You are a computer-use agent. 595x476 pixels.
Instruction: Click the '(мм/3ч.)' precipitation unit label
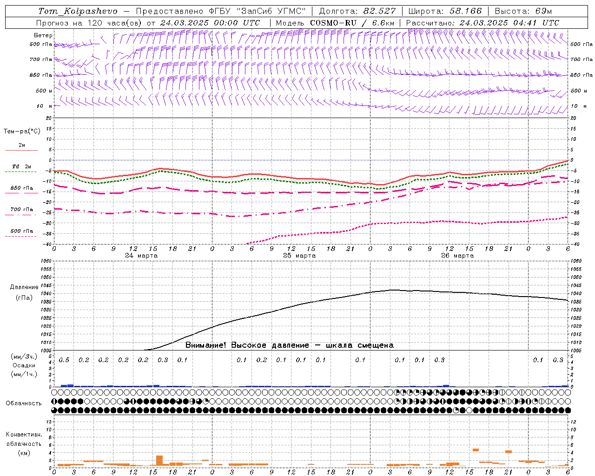tap(24, 357)
